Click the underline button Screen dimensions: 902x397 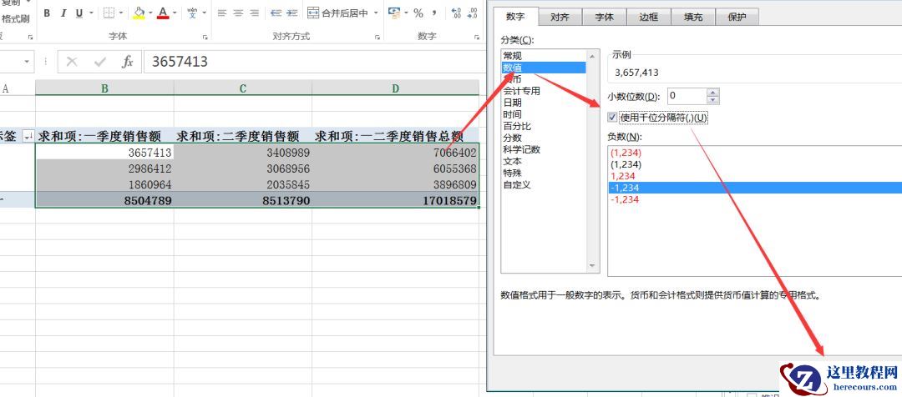[79, 13]
